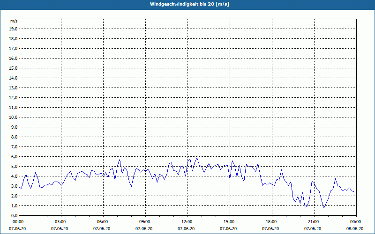Select the '8,0' y-axis label

pyautogui.click(x=14, y=137)
